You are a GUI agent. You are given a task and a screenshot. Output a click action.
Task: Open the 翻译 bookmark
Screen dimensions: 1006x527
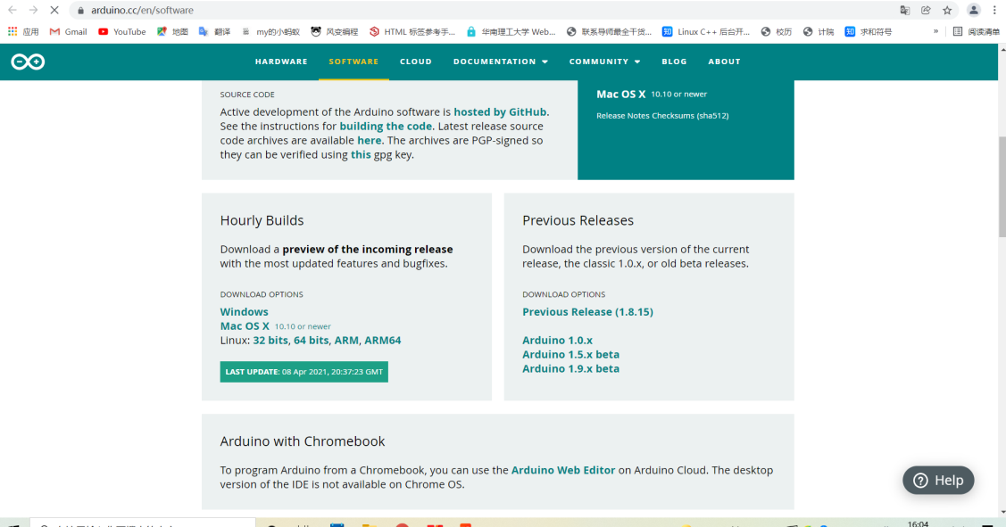(x=215, y=31)
